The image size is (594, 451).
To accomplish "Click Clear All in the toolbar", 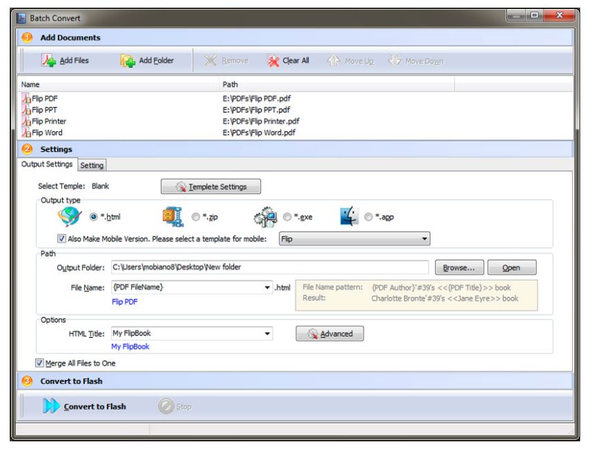I will coord(288,61).
